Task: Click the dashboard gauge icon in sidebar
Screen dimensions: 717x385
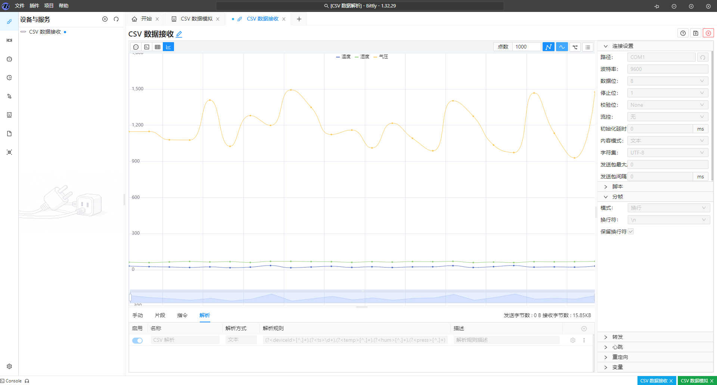Action: (9, 59)
